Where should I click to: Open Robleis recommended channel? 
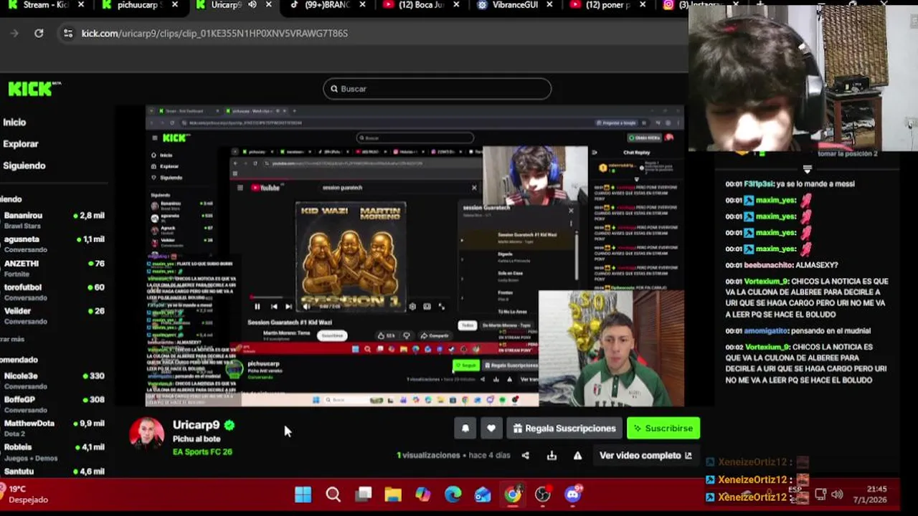coord(54,451)
